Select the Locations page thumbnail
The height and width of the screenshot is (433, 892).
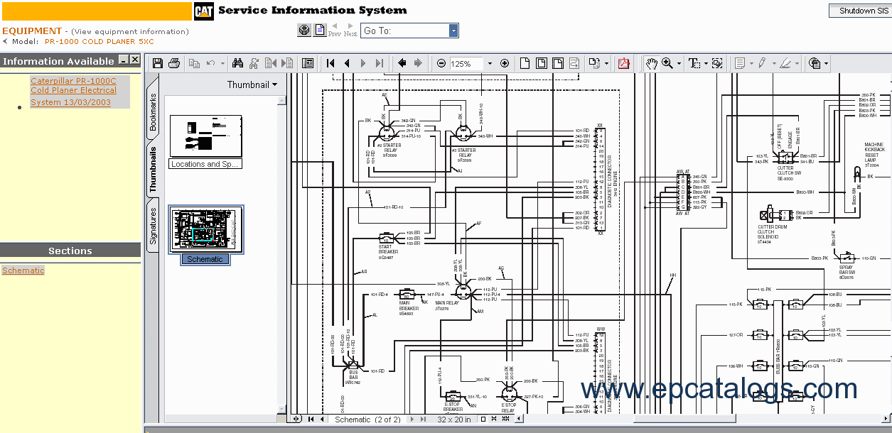tap(206, 136)
